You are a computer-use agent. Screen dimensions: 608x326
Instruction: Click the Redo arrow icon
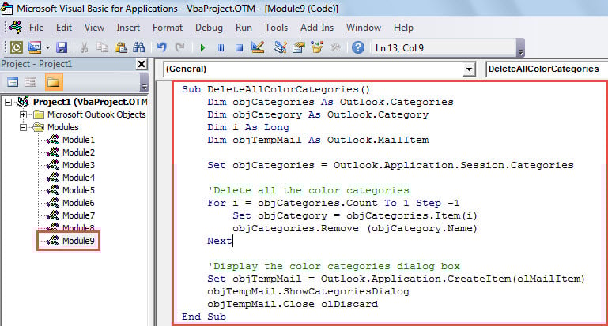point(179,47)
